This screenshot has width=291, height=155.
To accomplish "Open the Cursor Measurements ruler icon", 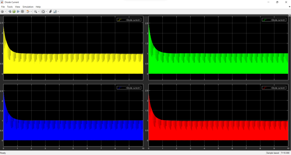I will (55, 11).
